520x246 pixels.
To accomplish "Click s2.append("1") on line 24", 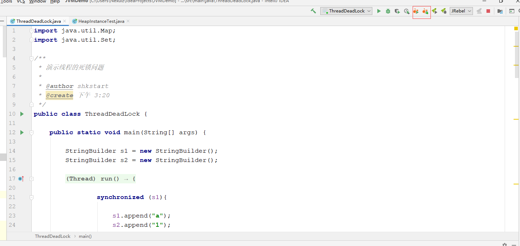I will tap(142, 225).
